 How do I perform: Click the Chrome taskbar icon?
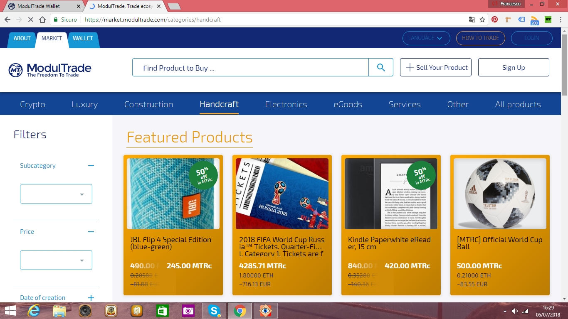240,311
